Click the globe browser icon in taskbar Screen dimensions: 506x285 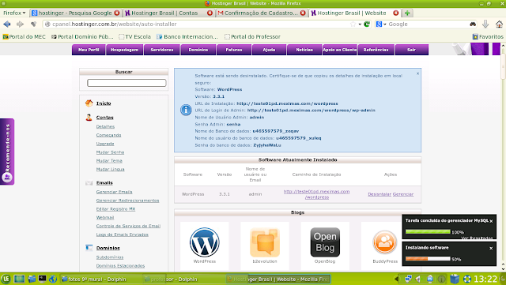point(53,279)
